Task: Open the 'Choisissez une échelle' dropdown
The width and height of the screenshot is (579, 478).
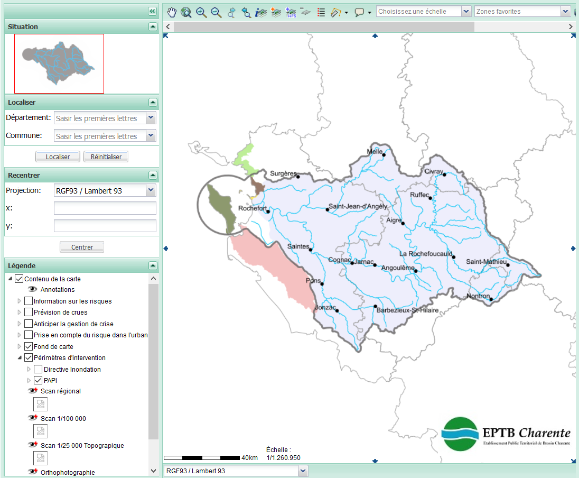Action: point(466,12)
